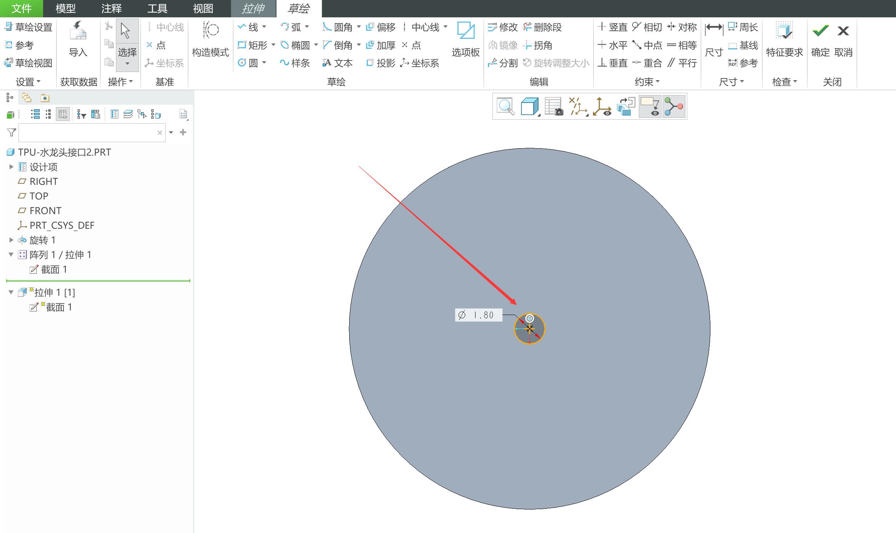Expand the 旋转 1 tree node
Screen dimensions: 896x533
pyautogui.click(x=11, y=240)
